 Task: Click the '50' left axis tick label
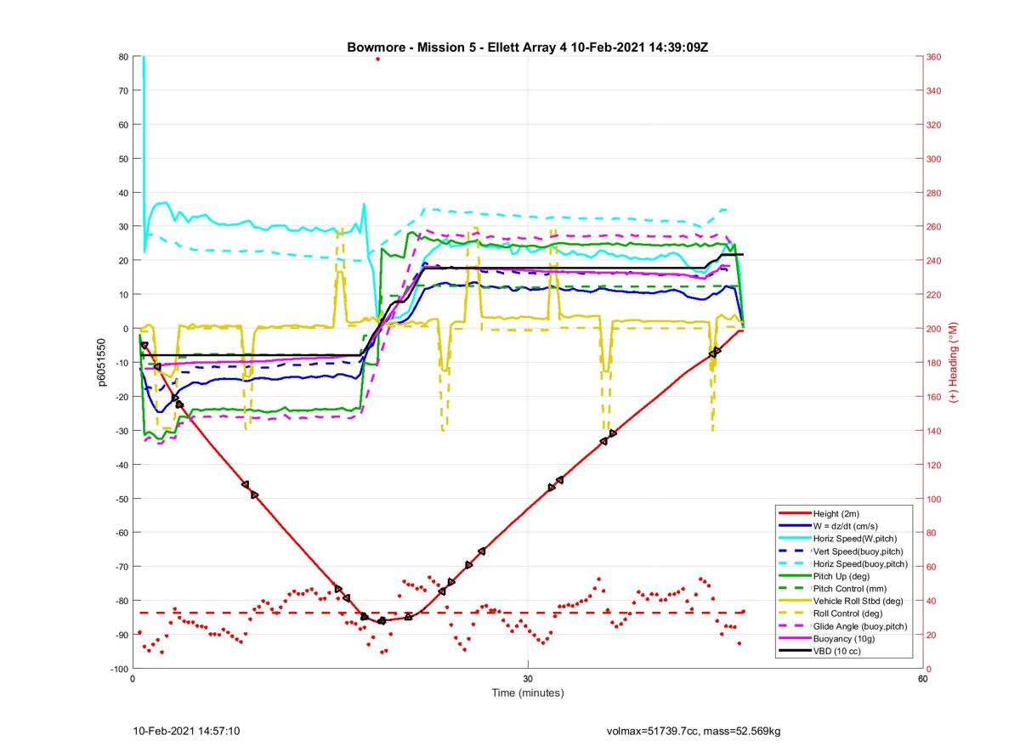pyautogui.click(x=123, y=159)
